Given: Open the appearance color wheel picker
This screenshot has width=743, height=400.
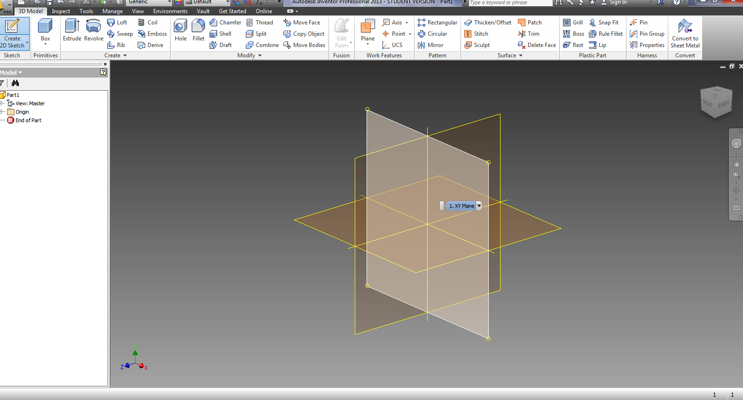Looking at the screenshot, I should tap(178, 2).
